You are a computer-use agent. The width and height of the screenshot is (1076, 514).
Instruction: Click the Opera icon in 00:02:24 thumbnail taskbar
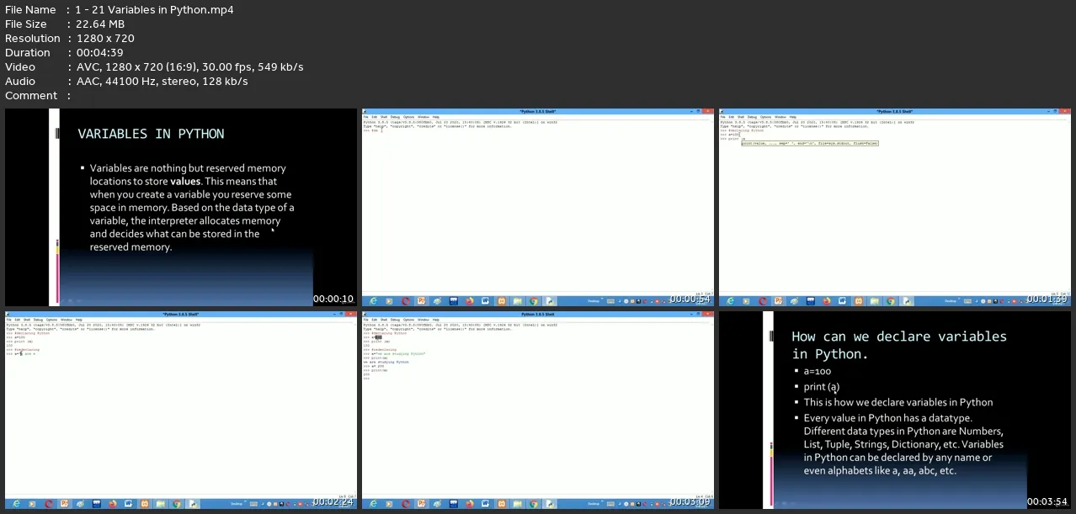(49, 504)
